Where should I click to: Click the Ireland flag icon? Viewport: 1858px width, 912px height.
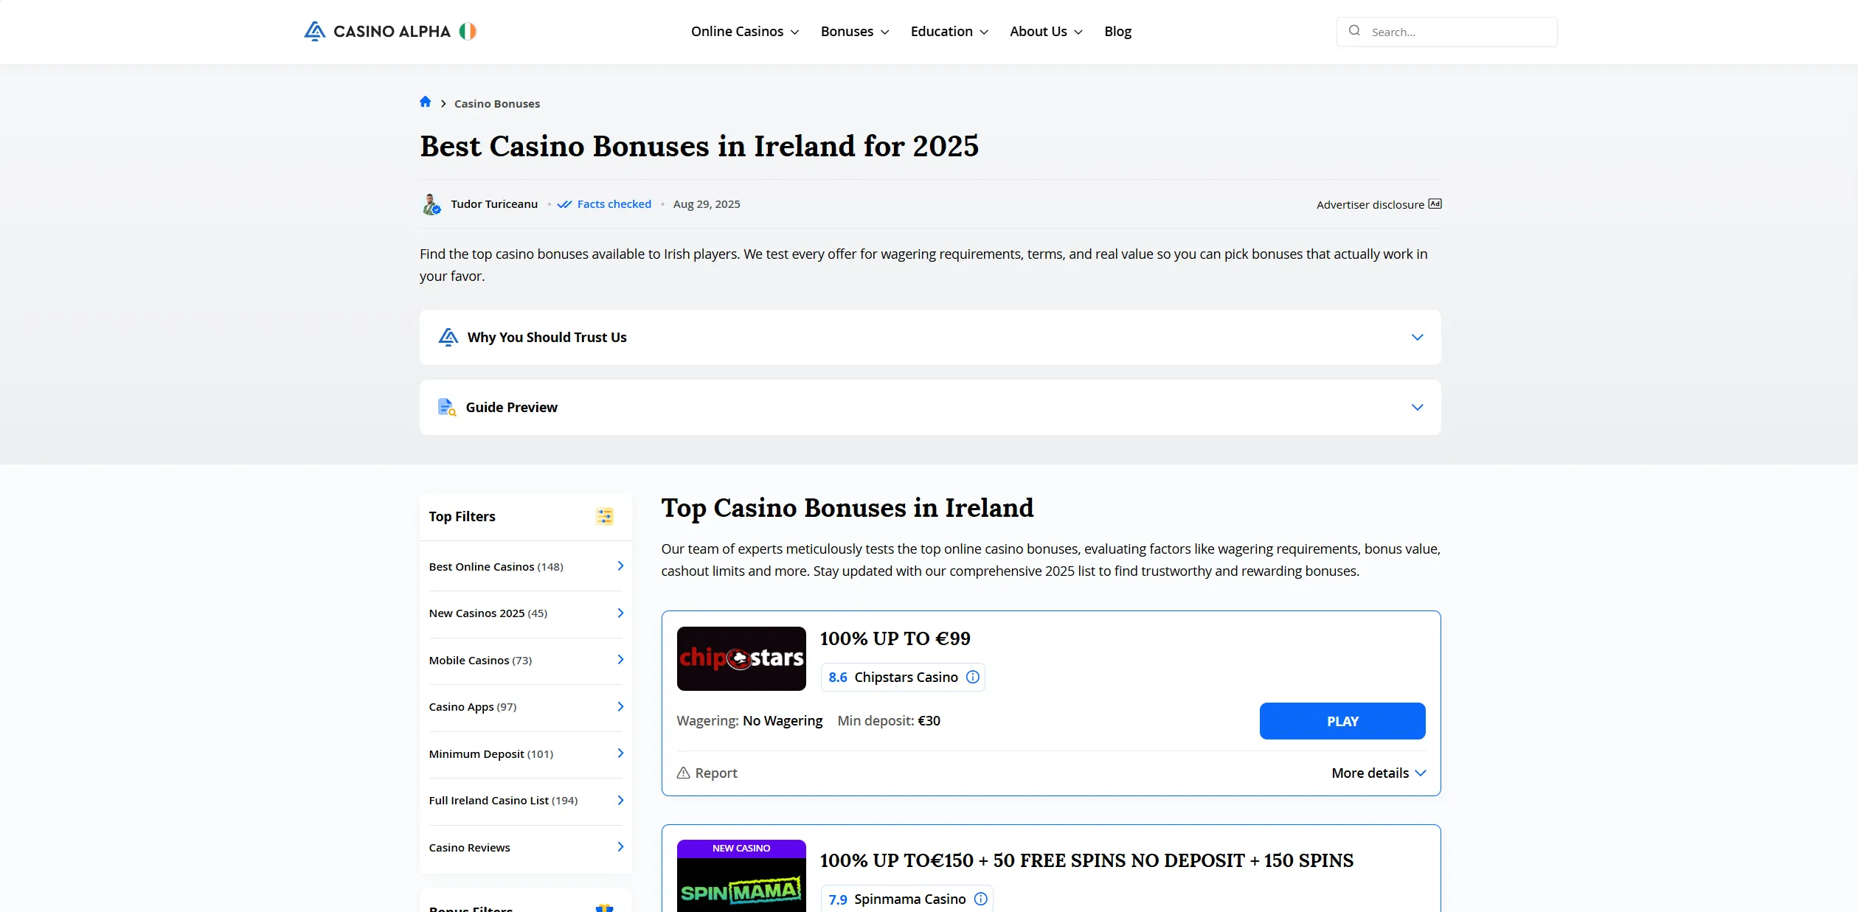[468, 31]
